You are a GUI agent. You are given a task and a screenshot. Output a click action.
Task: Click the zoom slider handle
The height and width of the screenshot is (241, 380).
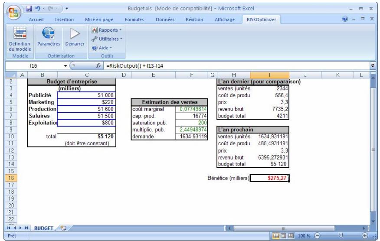point(341,235)
